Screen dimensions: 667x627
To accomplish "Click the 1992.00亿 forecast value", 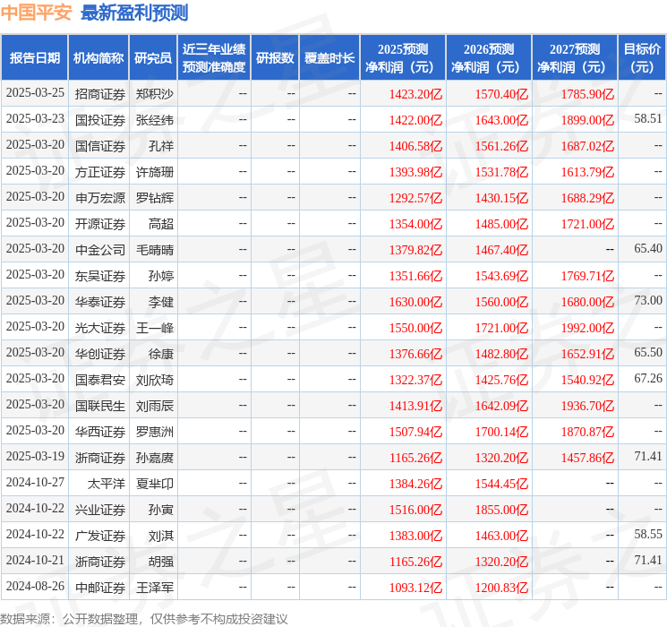I will pos(587,328).
